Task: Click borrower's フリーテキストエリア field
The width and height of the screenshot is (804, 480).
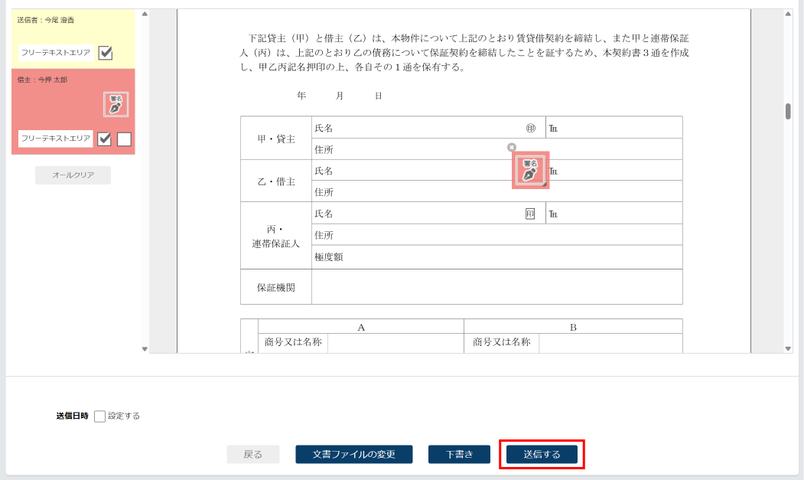Action: (x=56, y=139)
